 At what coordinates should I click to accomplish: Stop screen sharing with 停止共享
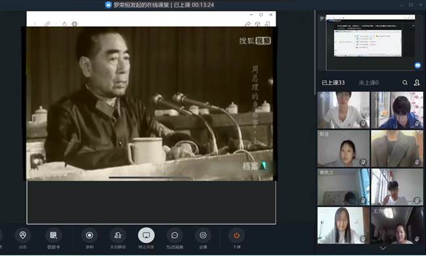[146, 236]
